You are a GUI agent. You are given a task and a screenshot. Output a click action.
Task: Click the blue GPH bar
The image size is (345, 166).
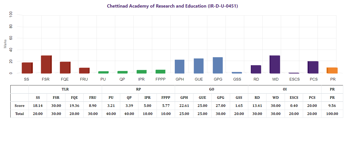pos(180,66)
